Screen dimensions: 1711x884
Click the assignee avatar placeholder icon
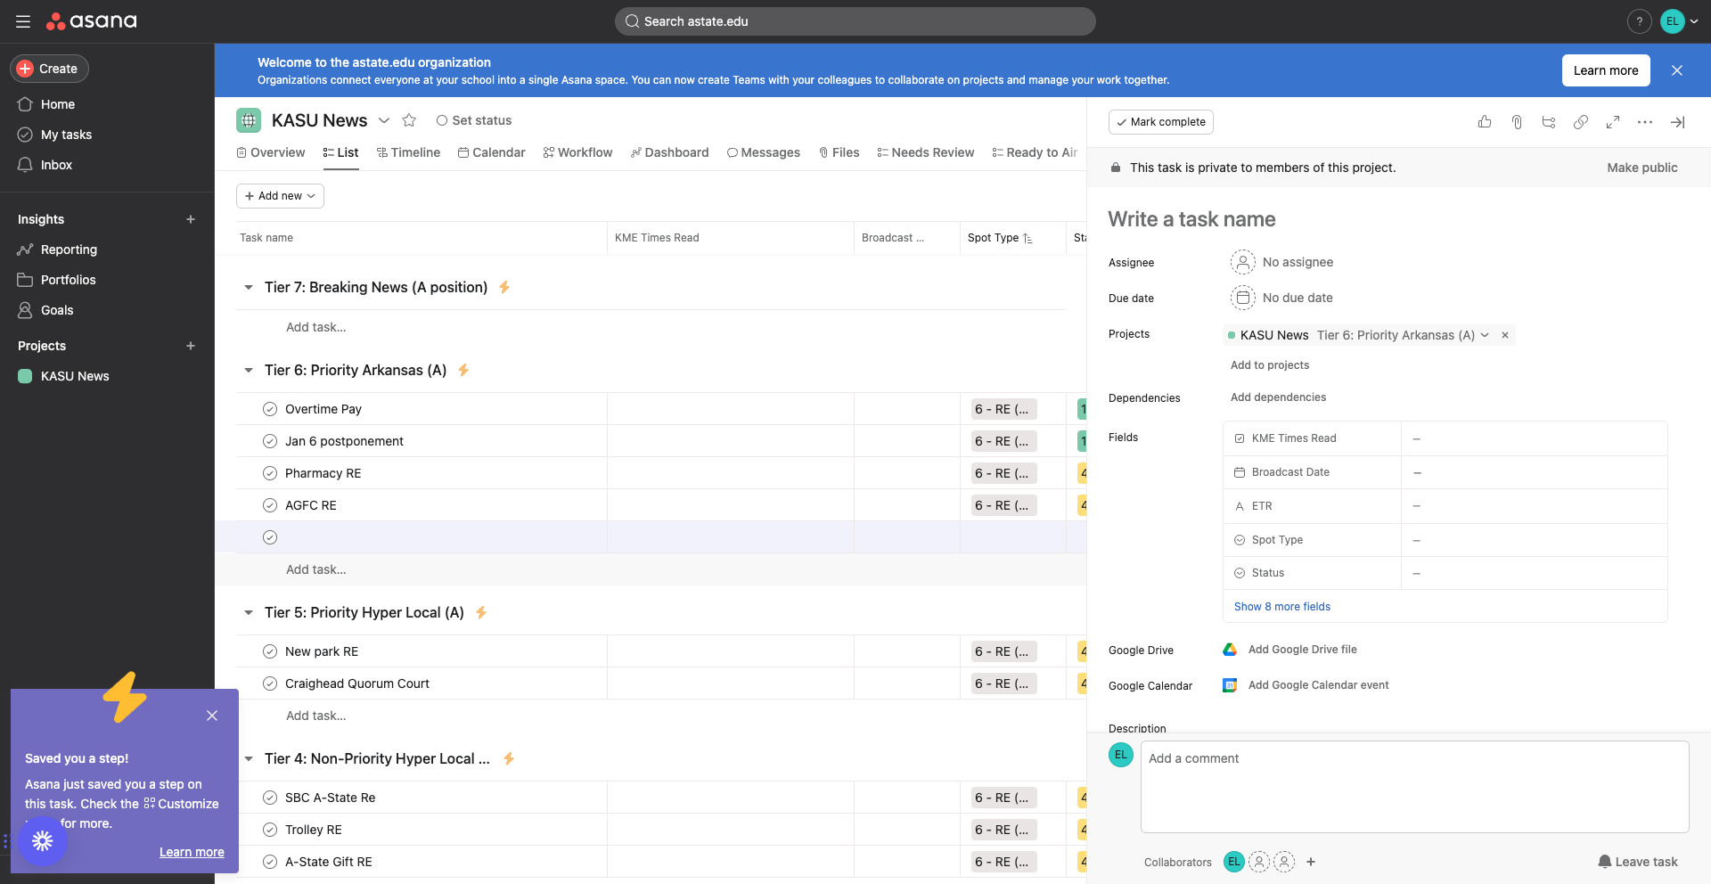tap(1242, 262)
